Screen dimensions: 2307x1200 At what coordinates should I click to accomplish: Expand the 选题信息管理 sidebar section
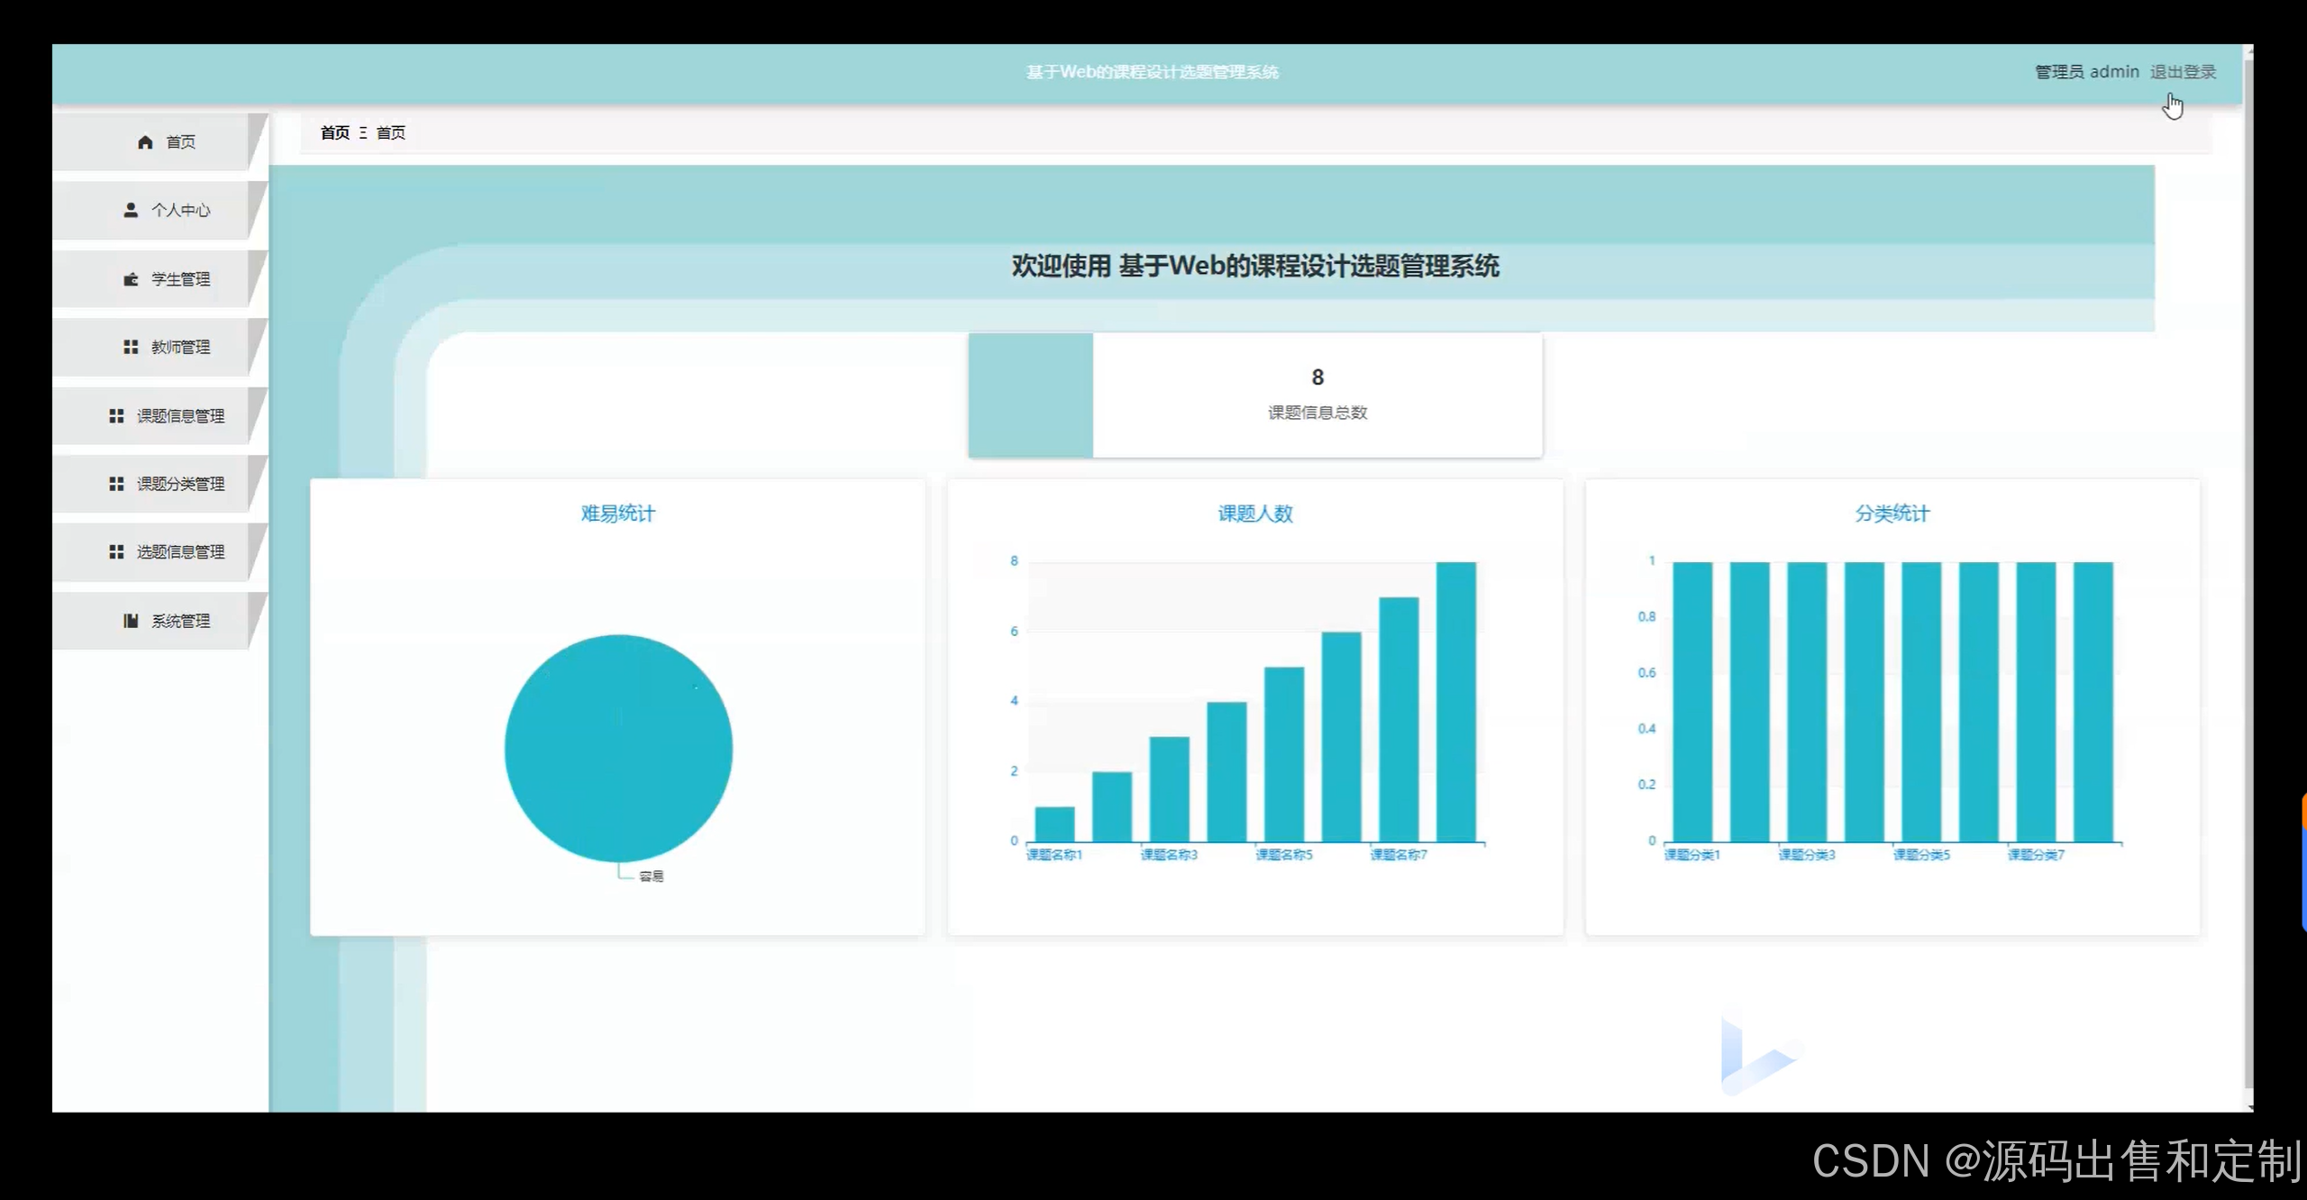pyautogui.click(x=180, y=551)
